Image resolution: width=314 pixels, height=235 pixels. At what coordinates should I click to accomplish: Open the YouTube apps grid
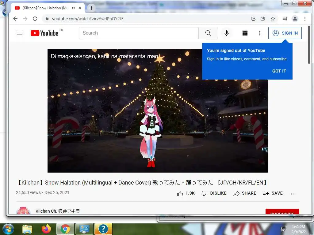click(245, 33)
